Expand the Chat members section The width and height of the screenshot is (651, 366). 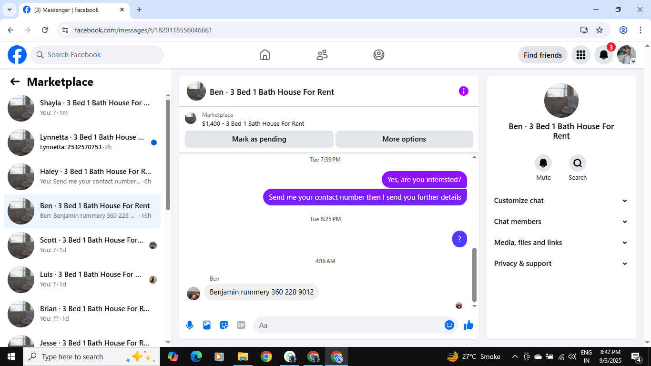click(561, 222)
